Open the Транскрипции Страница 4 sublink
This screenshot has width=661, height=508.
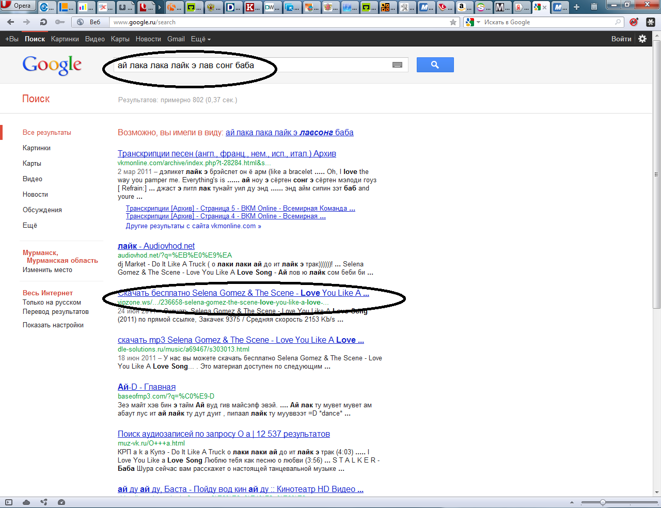226,216
